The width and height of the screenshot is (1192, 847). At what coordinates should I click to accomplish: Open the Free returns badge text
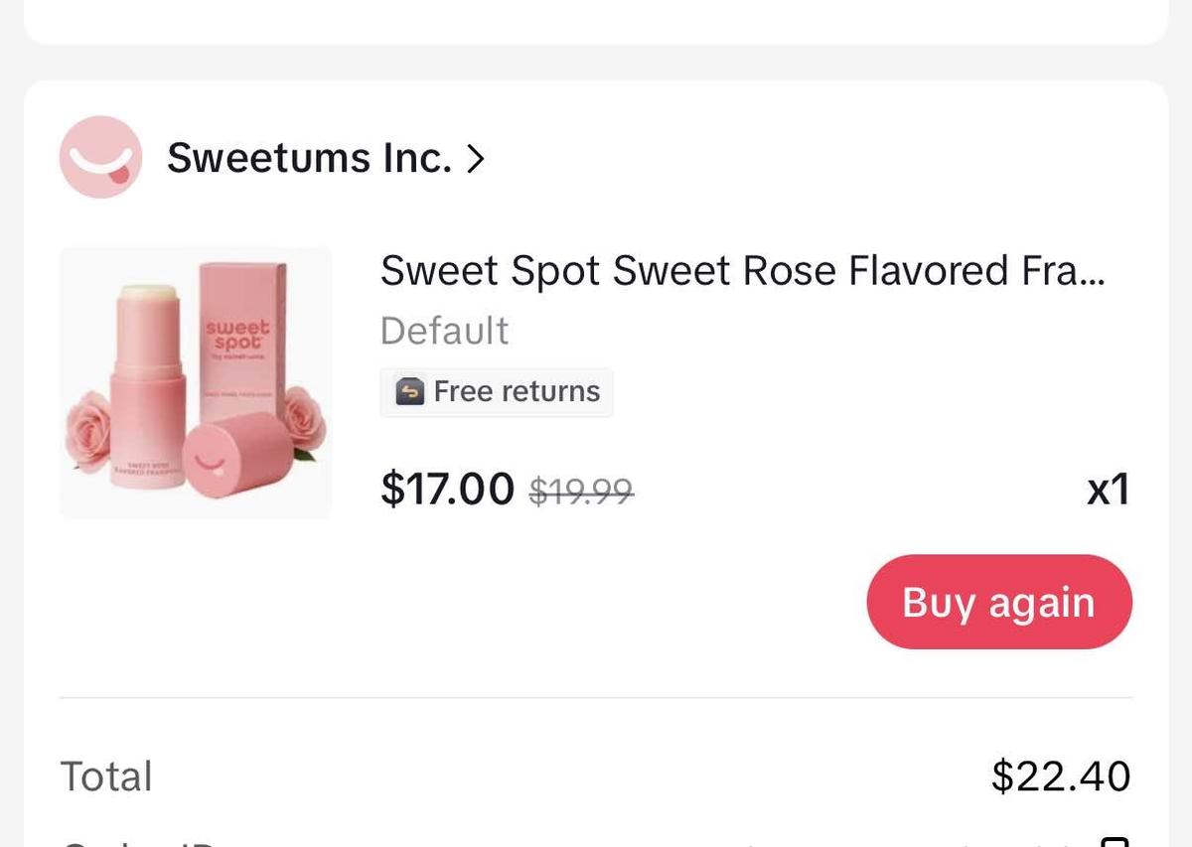(x=517, y=392)
